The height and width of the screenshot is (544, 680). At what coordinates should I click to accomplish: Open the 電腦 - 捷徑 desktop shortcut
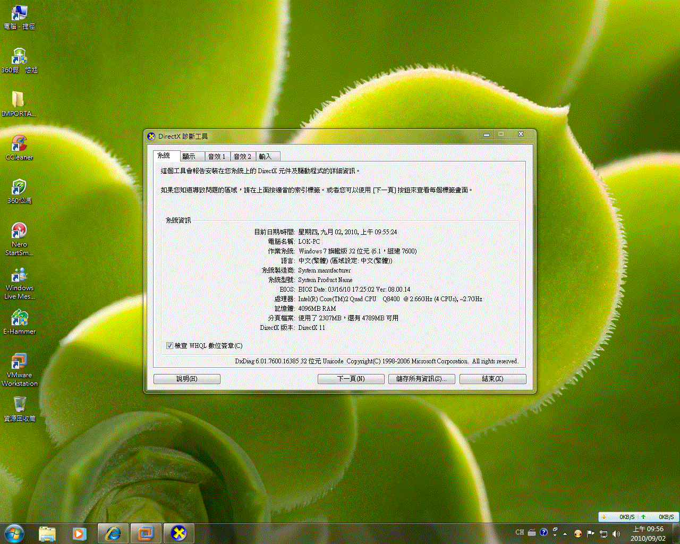pos(19,17)
